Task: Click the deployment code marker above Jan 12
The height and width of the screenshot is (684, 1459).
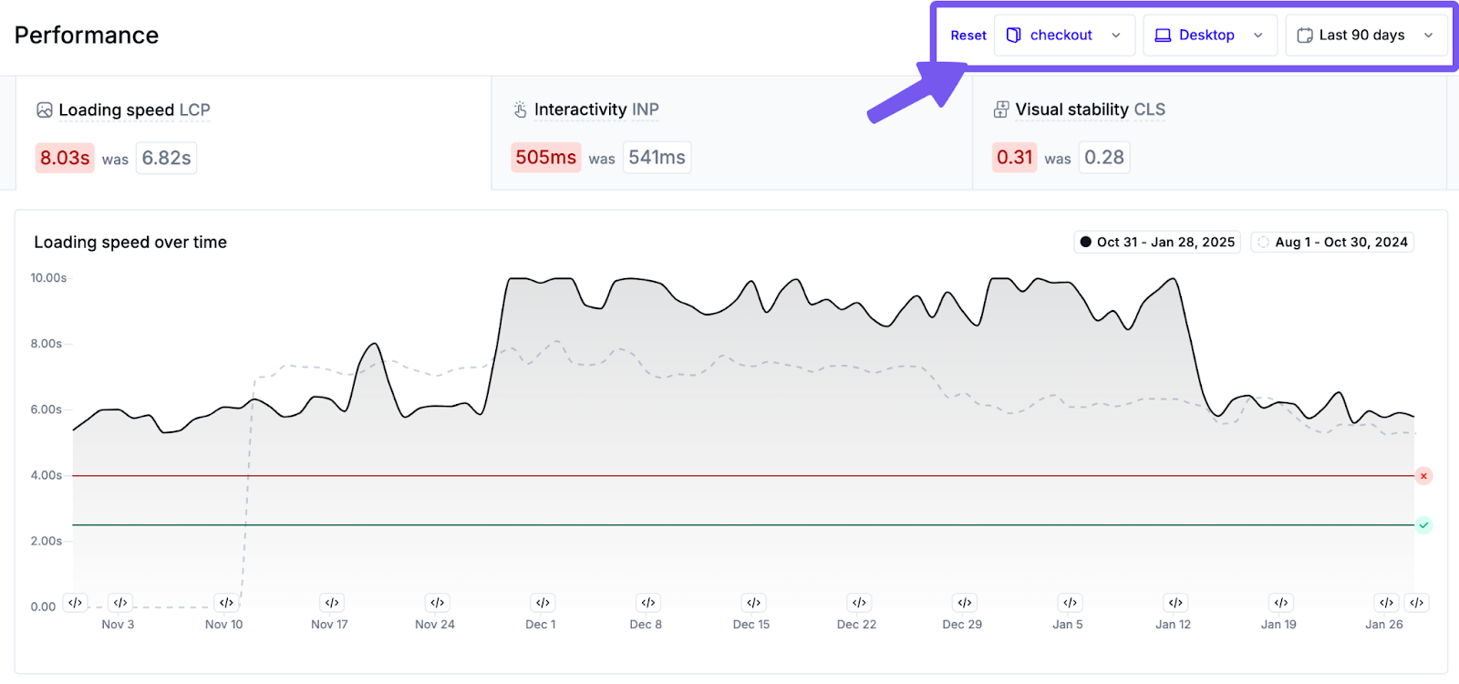Action: 1175,603
